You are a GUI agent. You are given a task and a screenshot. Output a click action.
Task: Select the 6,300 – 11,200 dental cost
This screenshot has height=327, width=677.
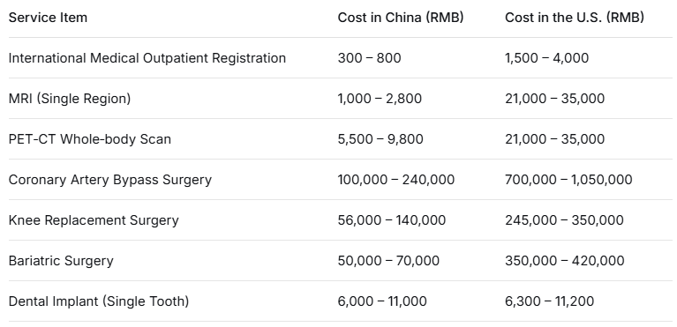pos(550,301)
